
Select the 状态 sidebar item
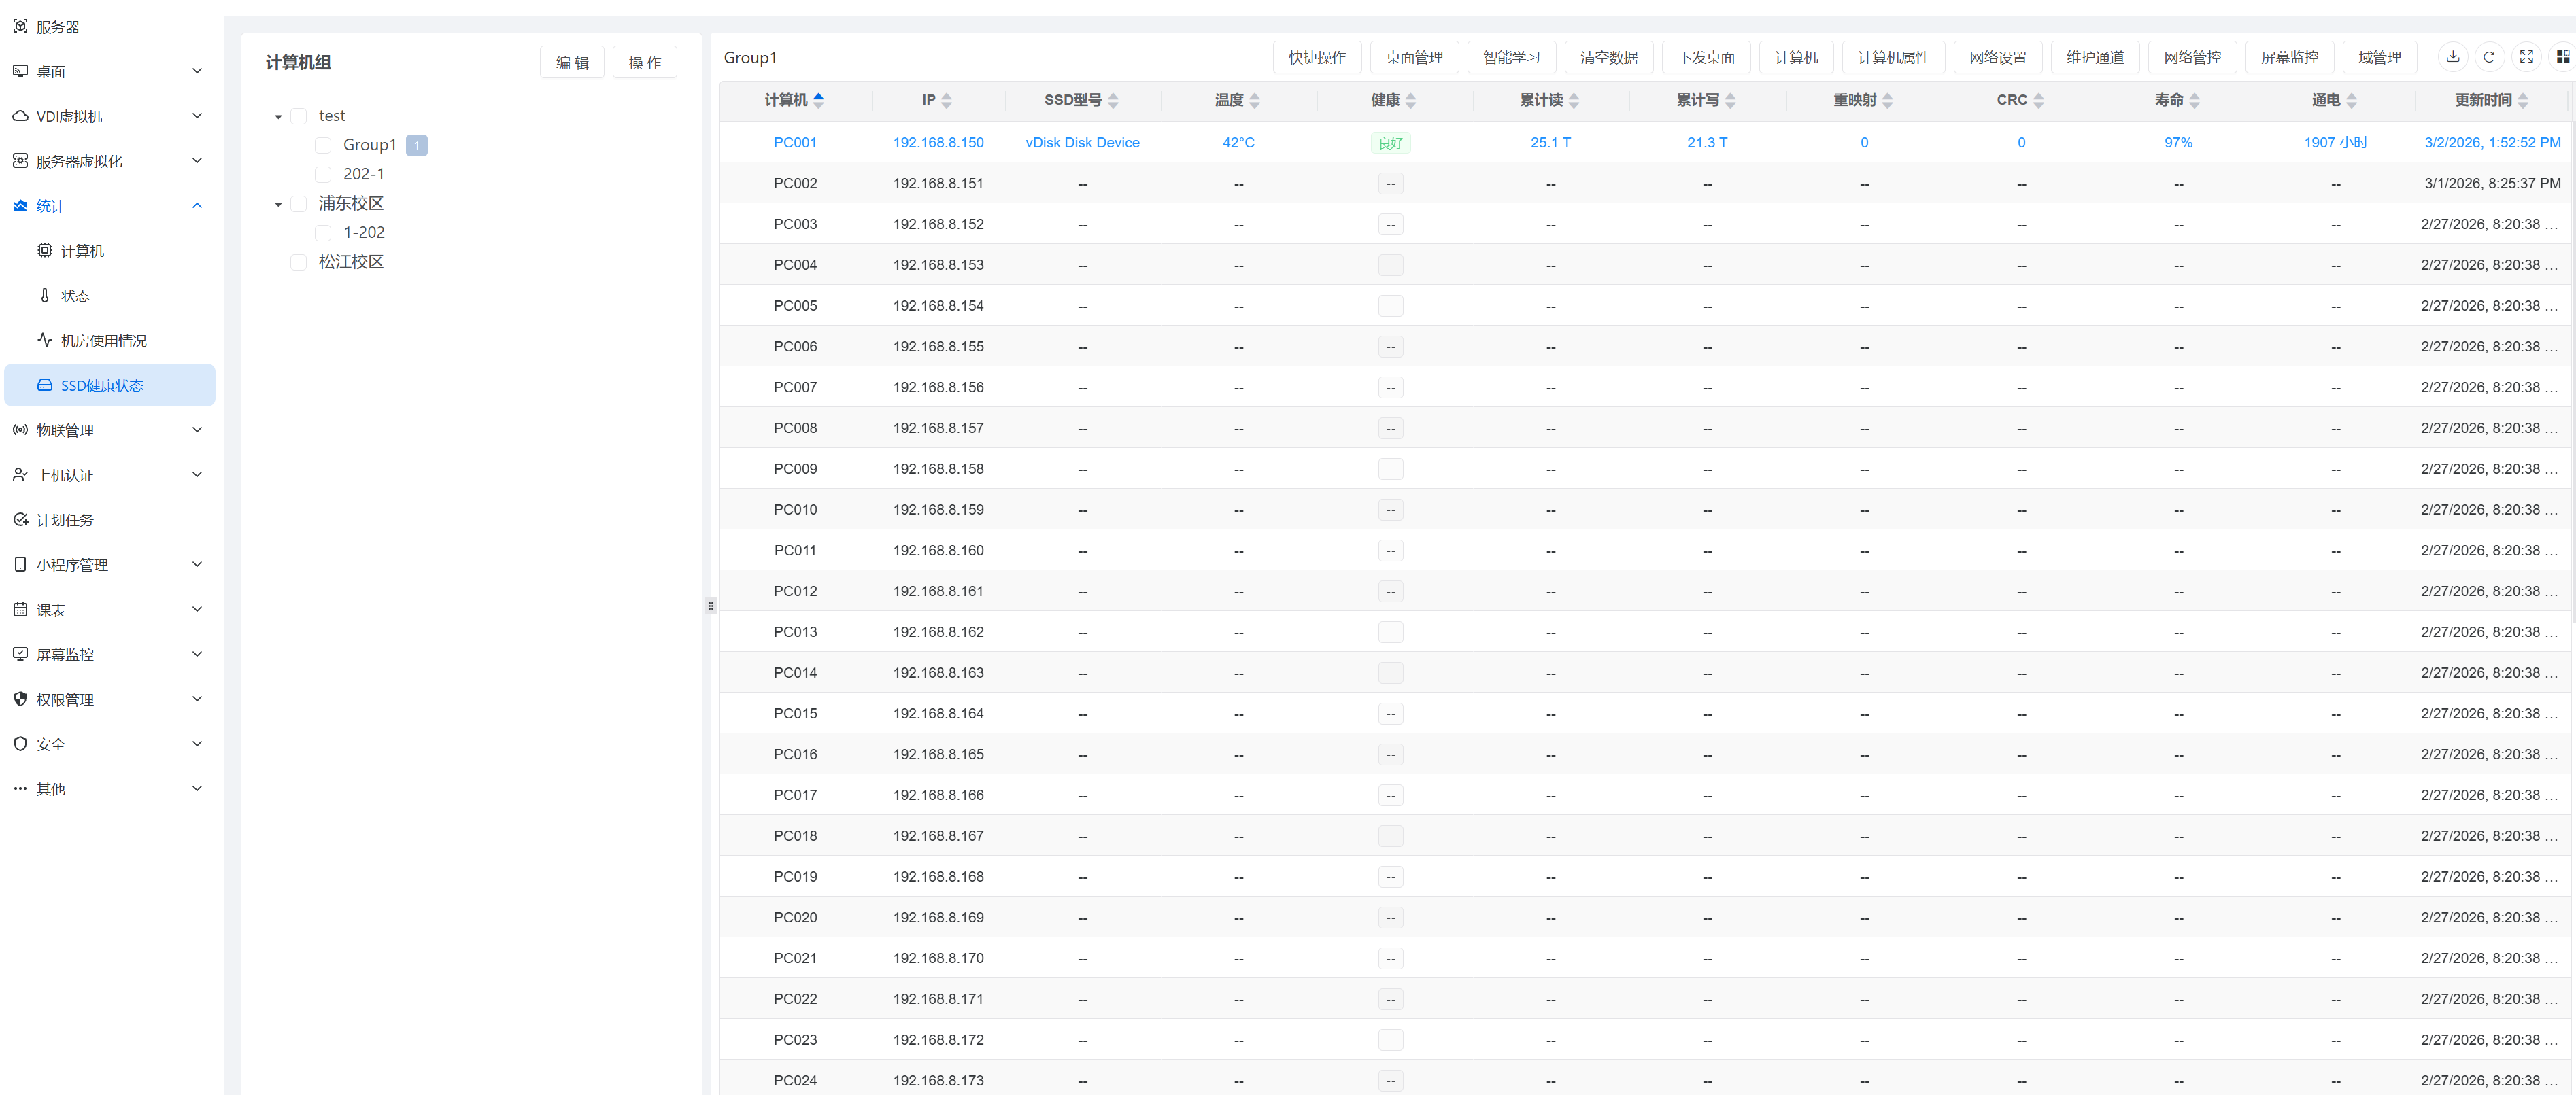click(x=75, y=296)
